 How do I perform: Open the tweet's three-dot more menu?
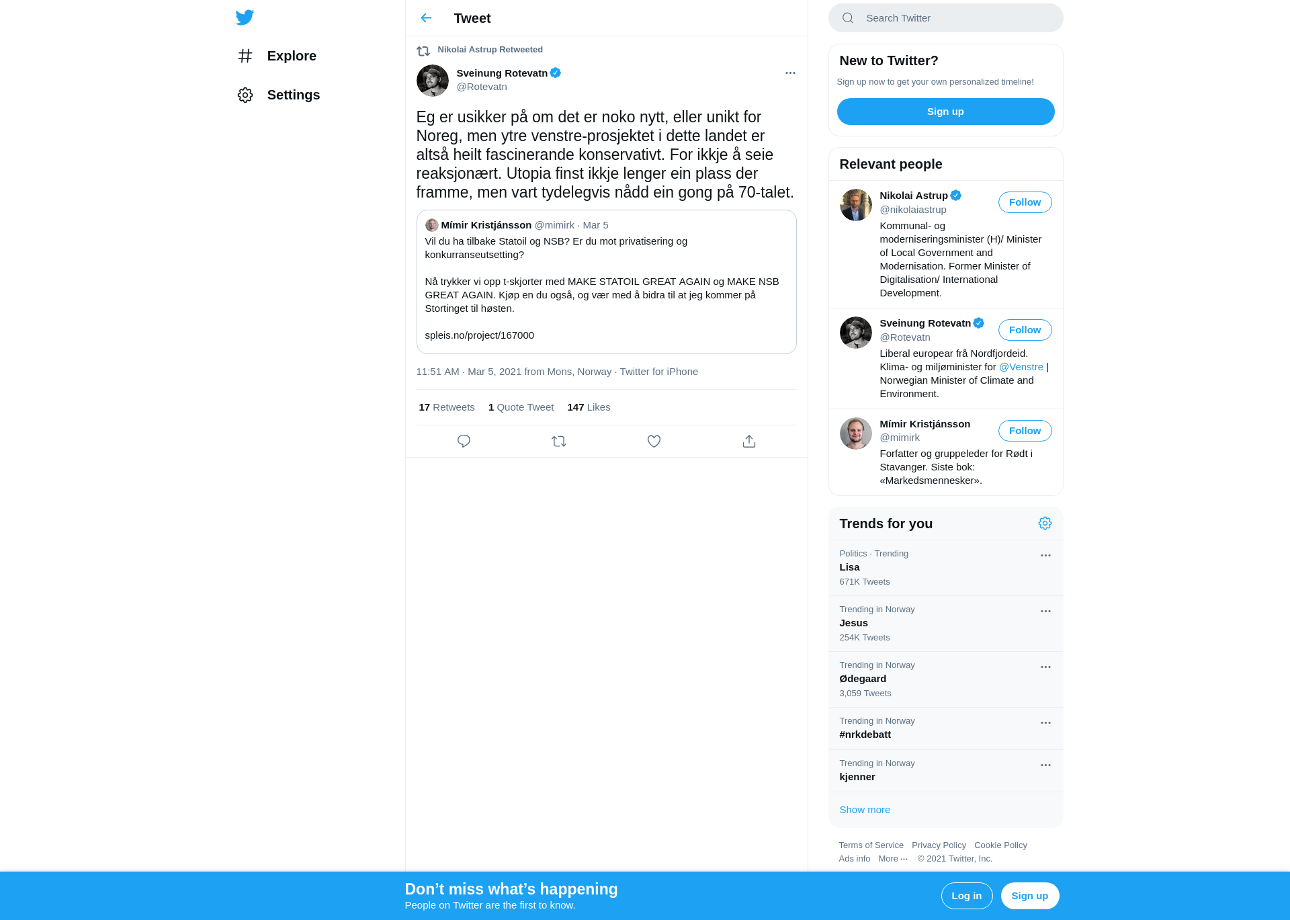(790, 73)
